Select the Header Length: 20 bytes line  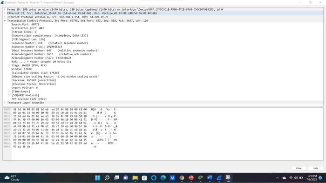point(41,62)
